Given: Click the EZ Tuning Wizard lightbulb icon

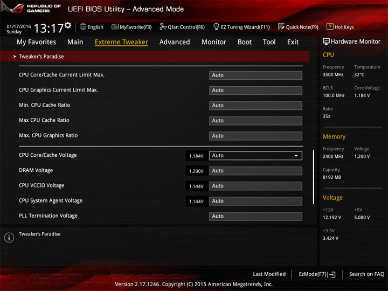Looking at the screenshot, I should pos(216,26).
